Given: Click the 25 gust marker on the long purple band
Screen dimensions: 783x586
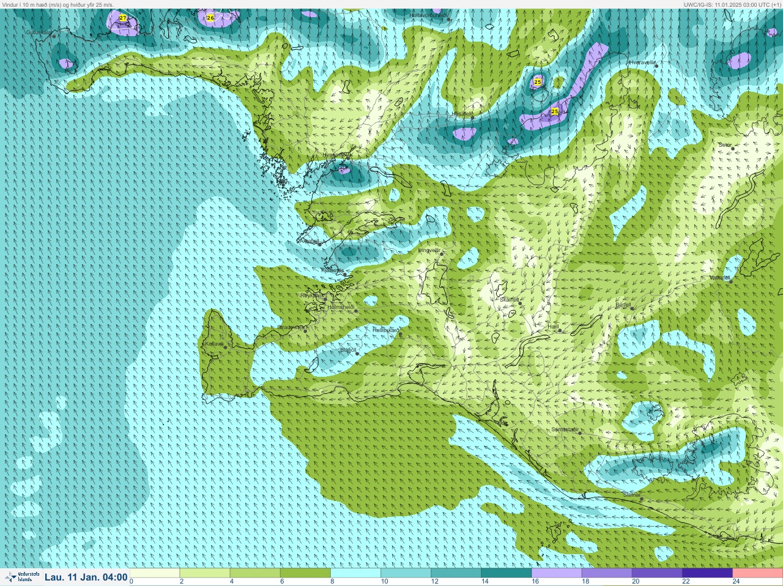Looking at the screenshot, I should pyautogui.click(x=554, y=111).
